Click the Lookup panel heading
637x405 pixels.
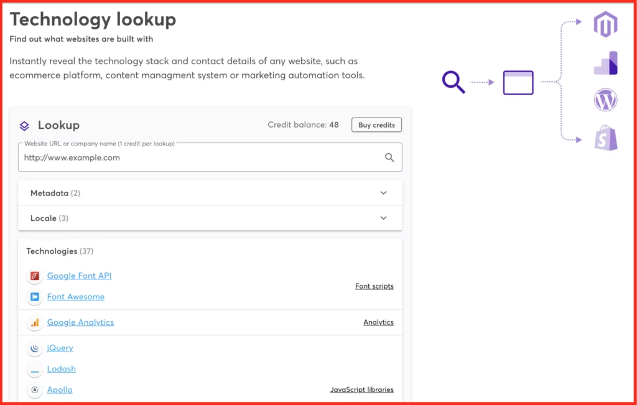(x=59, y=126)
